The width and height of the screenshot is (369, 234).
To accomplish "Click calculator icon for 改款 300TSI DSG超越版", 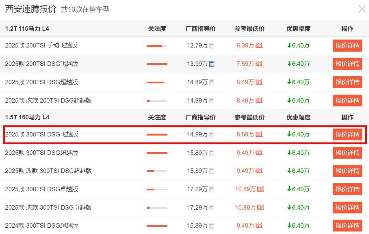I will point(212,171).
